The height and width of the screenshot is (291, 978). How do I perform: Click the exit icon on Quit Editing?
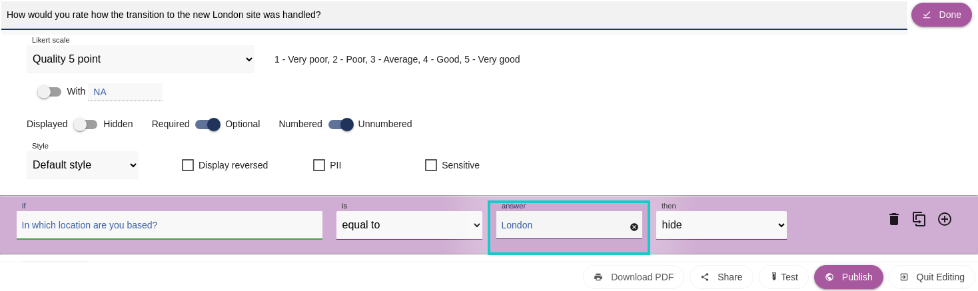coord(903,277)
